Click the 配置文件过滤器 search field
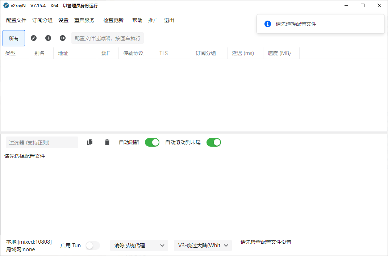The width and height of the screenshot is (388, 256). click(x=108, y=38)
